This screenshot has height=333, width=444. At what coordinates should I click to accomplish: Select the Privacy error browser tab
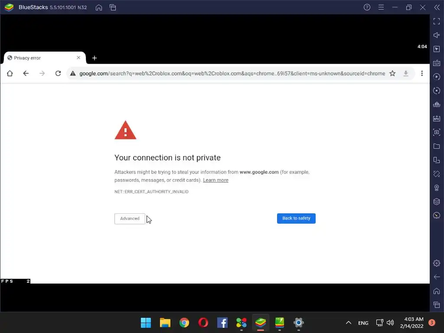45,58
